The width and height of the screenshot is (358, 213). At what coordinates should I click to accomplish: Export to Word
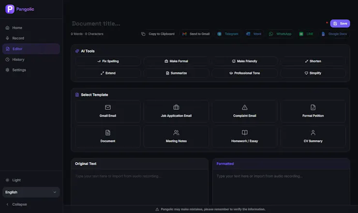point(254,34)
